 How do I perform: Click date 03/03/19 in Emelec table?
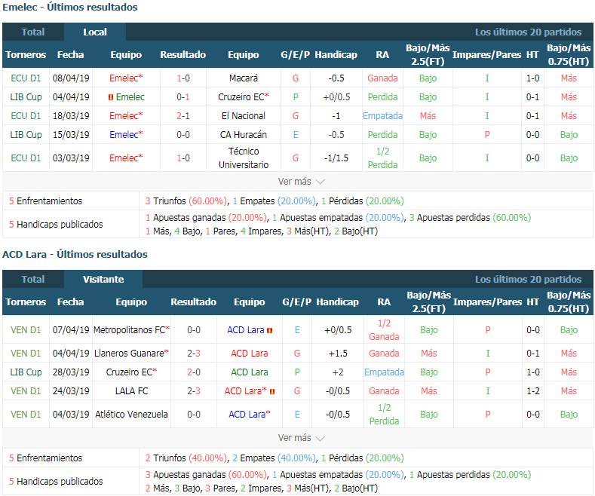71,158
